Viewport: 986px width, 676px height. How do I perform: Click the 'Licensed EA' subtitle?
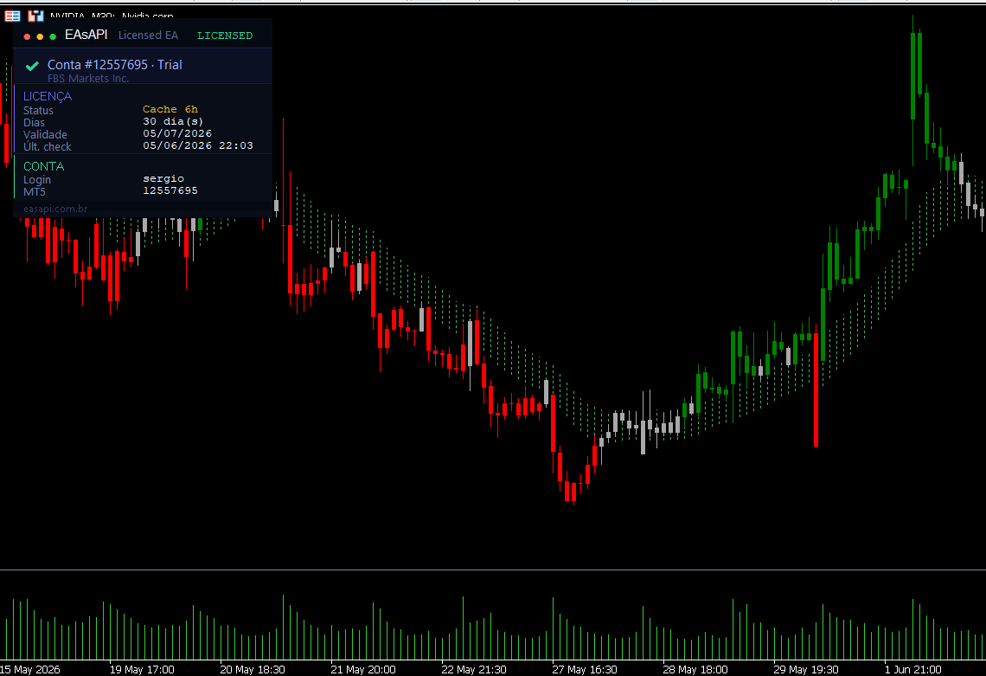[x=149, y=35]
